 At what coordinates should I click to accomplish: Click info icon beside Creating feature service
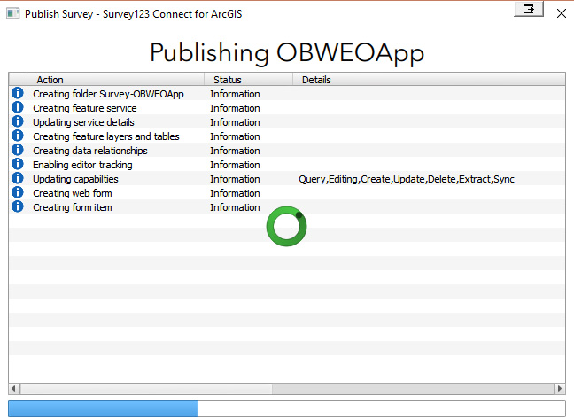pos(17,107)
